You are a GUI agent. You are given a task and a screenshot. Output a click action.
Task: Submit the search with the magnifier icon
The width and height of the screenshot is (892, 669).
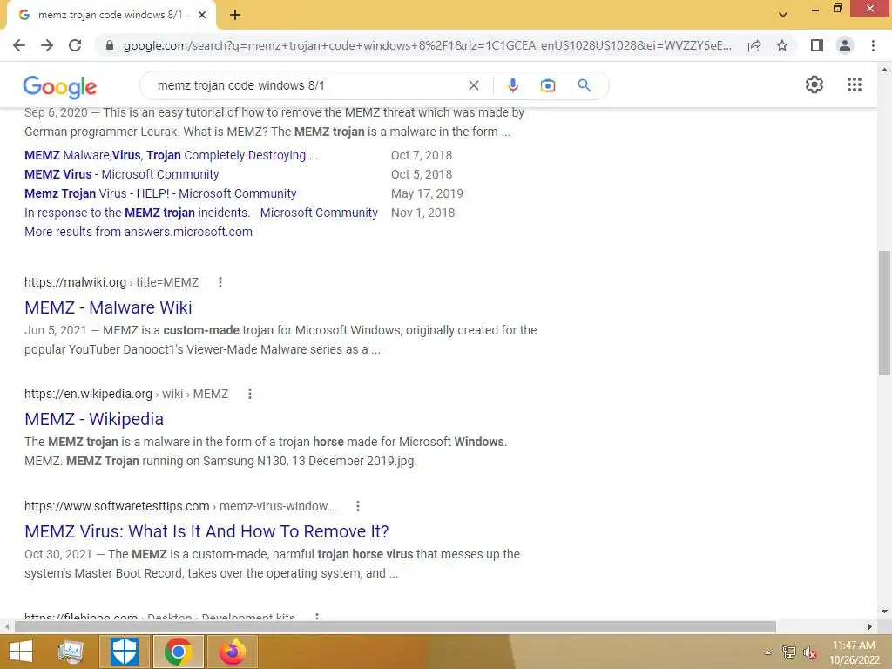(x=584, y=85)
